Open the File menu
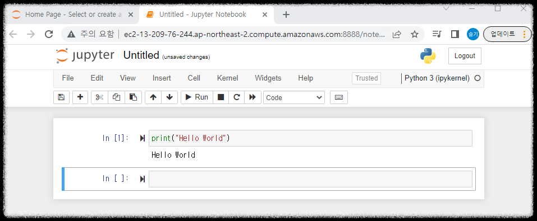Viewport: 537px width, 221px height. [68, 78]
